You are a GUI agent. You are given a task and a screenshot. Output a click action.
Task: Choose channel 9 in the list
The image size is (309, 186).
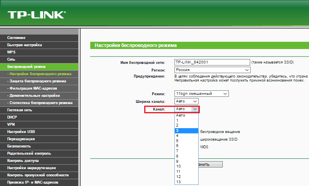187,161
